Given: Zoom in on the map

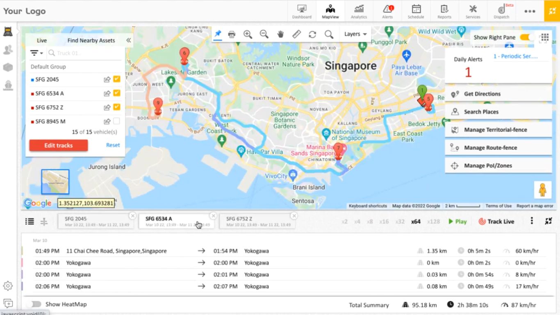Looking at the screenshot, I should [x=248, y=34].
